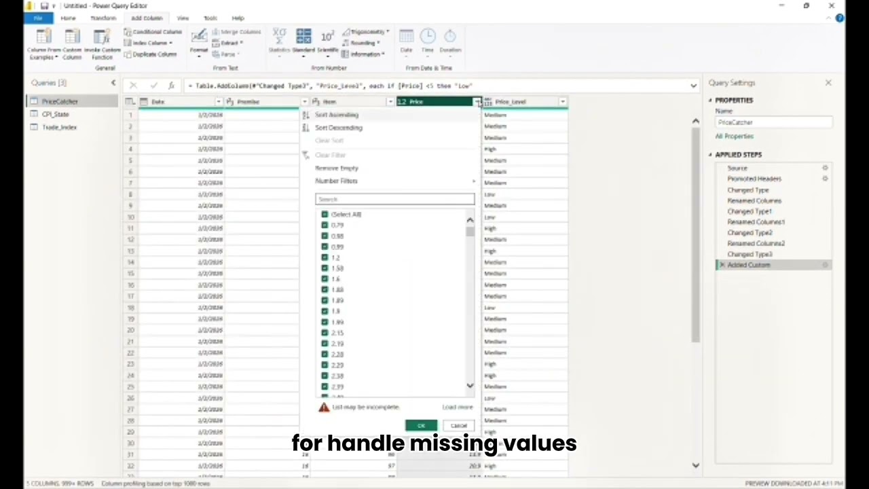
Task: Click Cancel in filter dropdown
Action: (x=459, y=426)
